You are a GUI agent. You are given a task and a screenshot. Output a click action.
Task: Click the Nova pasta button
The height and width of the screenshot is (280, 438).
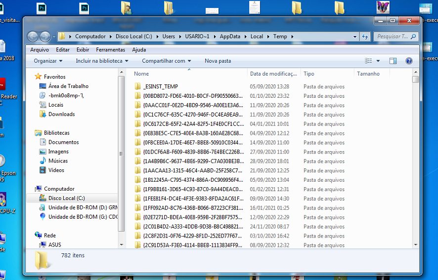(218, 61)
